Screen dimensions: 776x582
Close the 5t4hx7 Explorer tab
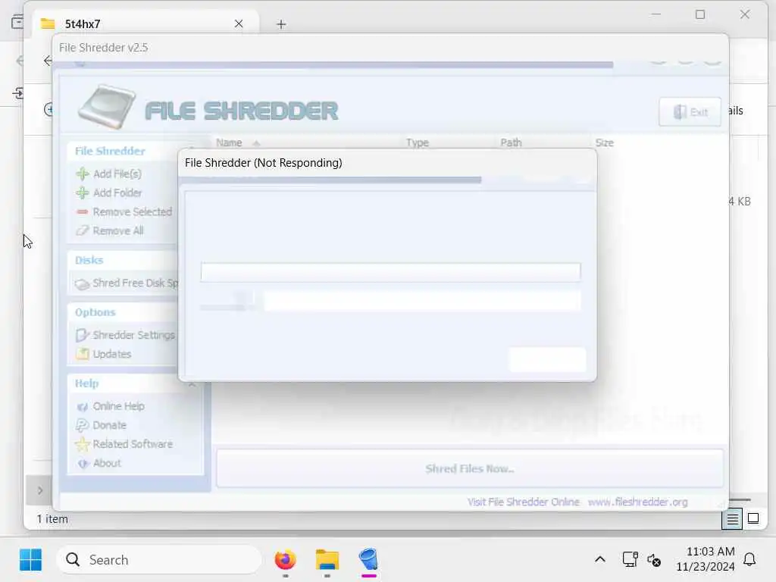[239, 23]
